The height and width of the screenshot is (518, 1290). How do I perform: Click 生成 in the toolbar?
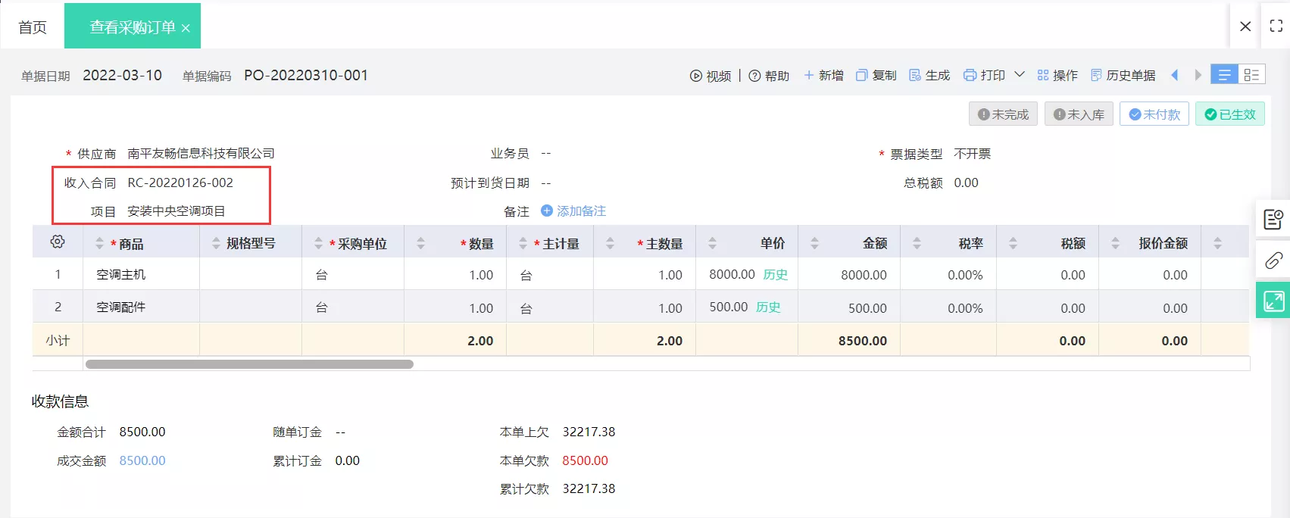tap(929, 75)
